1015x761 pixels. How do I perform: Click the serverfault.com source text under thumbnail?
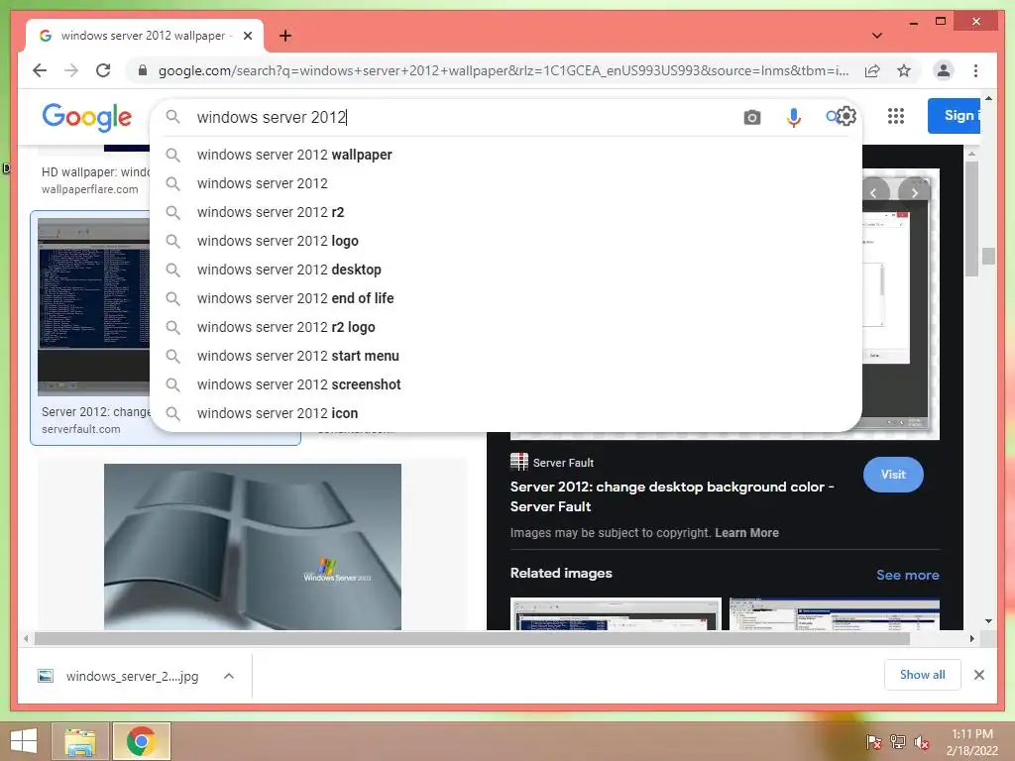pyautogui.click(x=81, y=429)
